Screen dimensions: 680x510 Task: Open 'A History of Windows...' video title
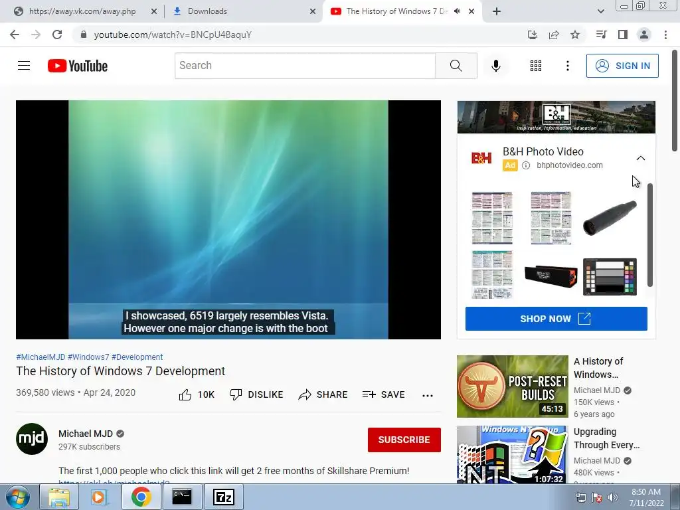tap(598, 368)
